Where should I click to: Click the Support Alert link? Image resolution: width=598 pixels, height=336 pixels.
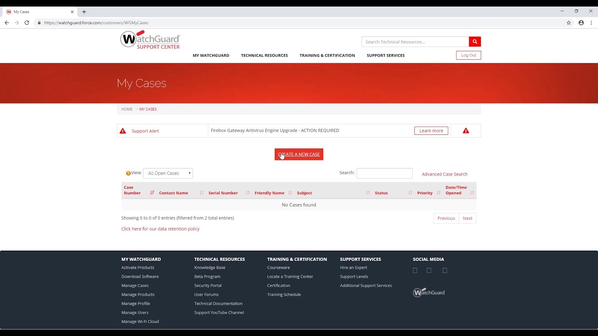click(x=145, y=131)
